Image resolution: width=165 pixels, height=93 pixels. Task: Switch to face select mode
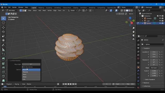pos(25,11)
